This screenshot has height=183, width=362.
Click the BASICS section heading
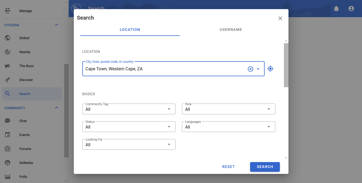pos(89,94)
